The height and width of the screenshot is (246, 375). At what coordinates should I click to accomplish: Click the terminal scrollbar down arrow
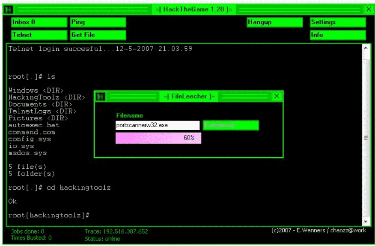coord(366,222)
